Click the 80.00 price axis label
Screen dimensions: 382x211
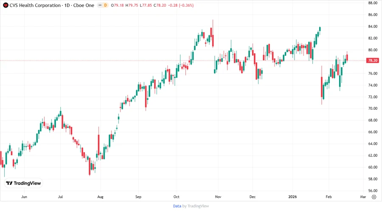point(373,50)
